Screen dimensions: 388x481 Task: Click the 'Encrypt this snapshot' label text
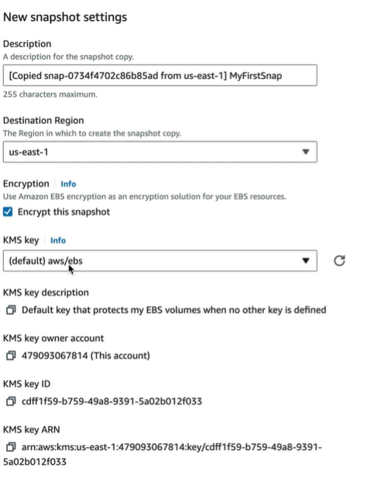(64, 212)
